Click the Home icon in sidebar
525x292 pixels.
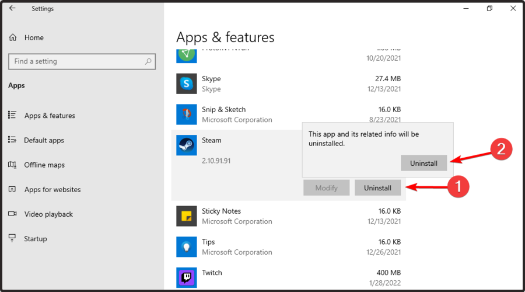[13, 37]
